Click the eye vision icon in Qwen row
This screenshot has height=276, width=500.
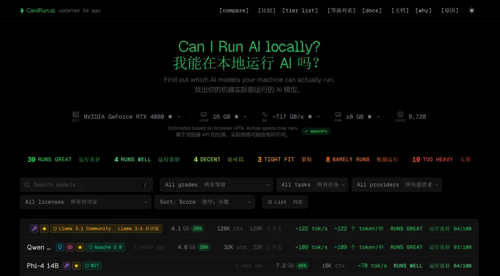coord(70,247)
